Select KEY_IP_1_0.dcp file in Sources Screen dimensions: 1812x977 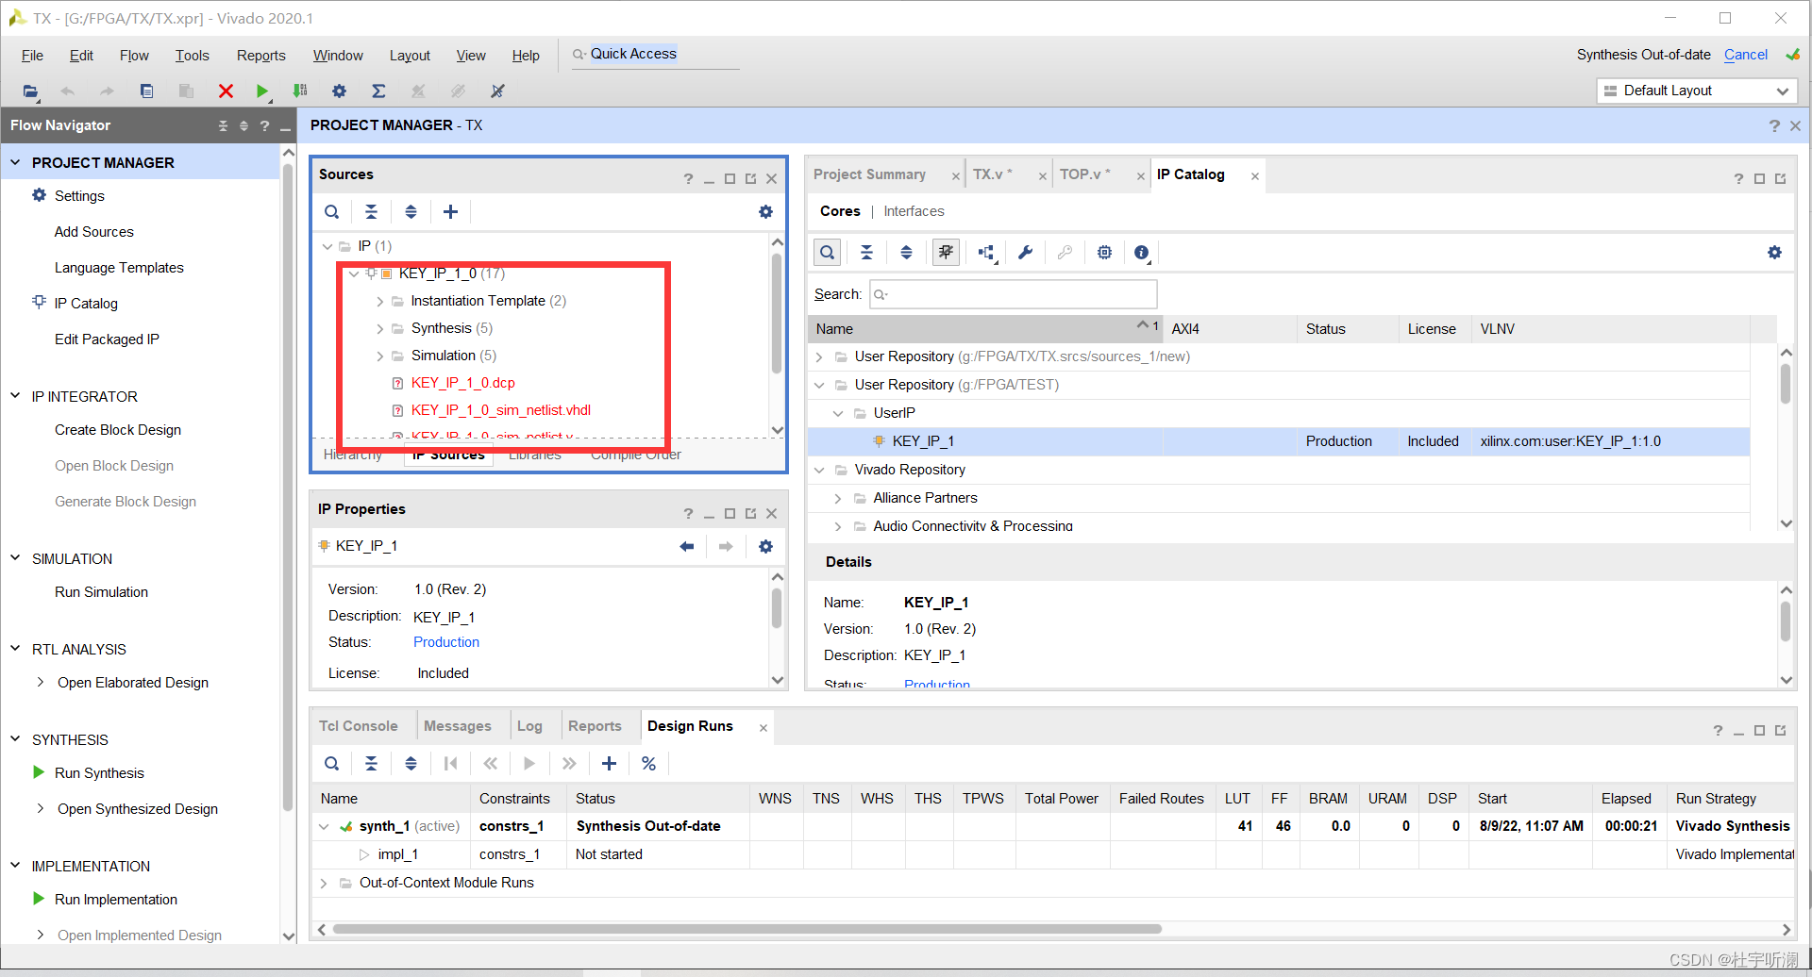tap(462, 383)
